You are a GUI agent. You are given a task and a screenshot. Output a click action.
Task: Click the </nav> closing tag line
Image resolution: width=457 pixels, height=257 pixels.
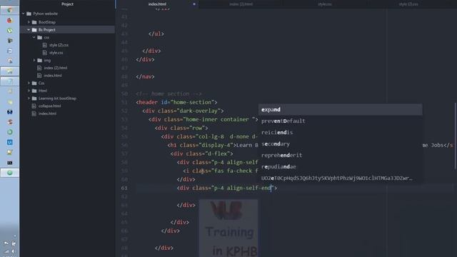tap(145, 76)
